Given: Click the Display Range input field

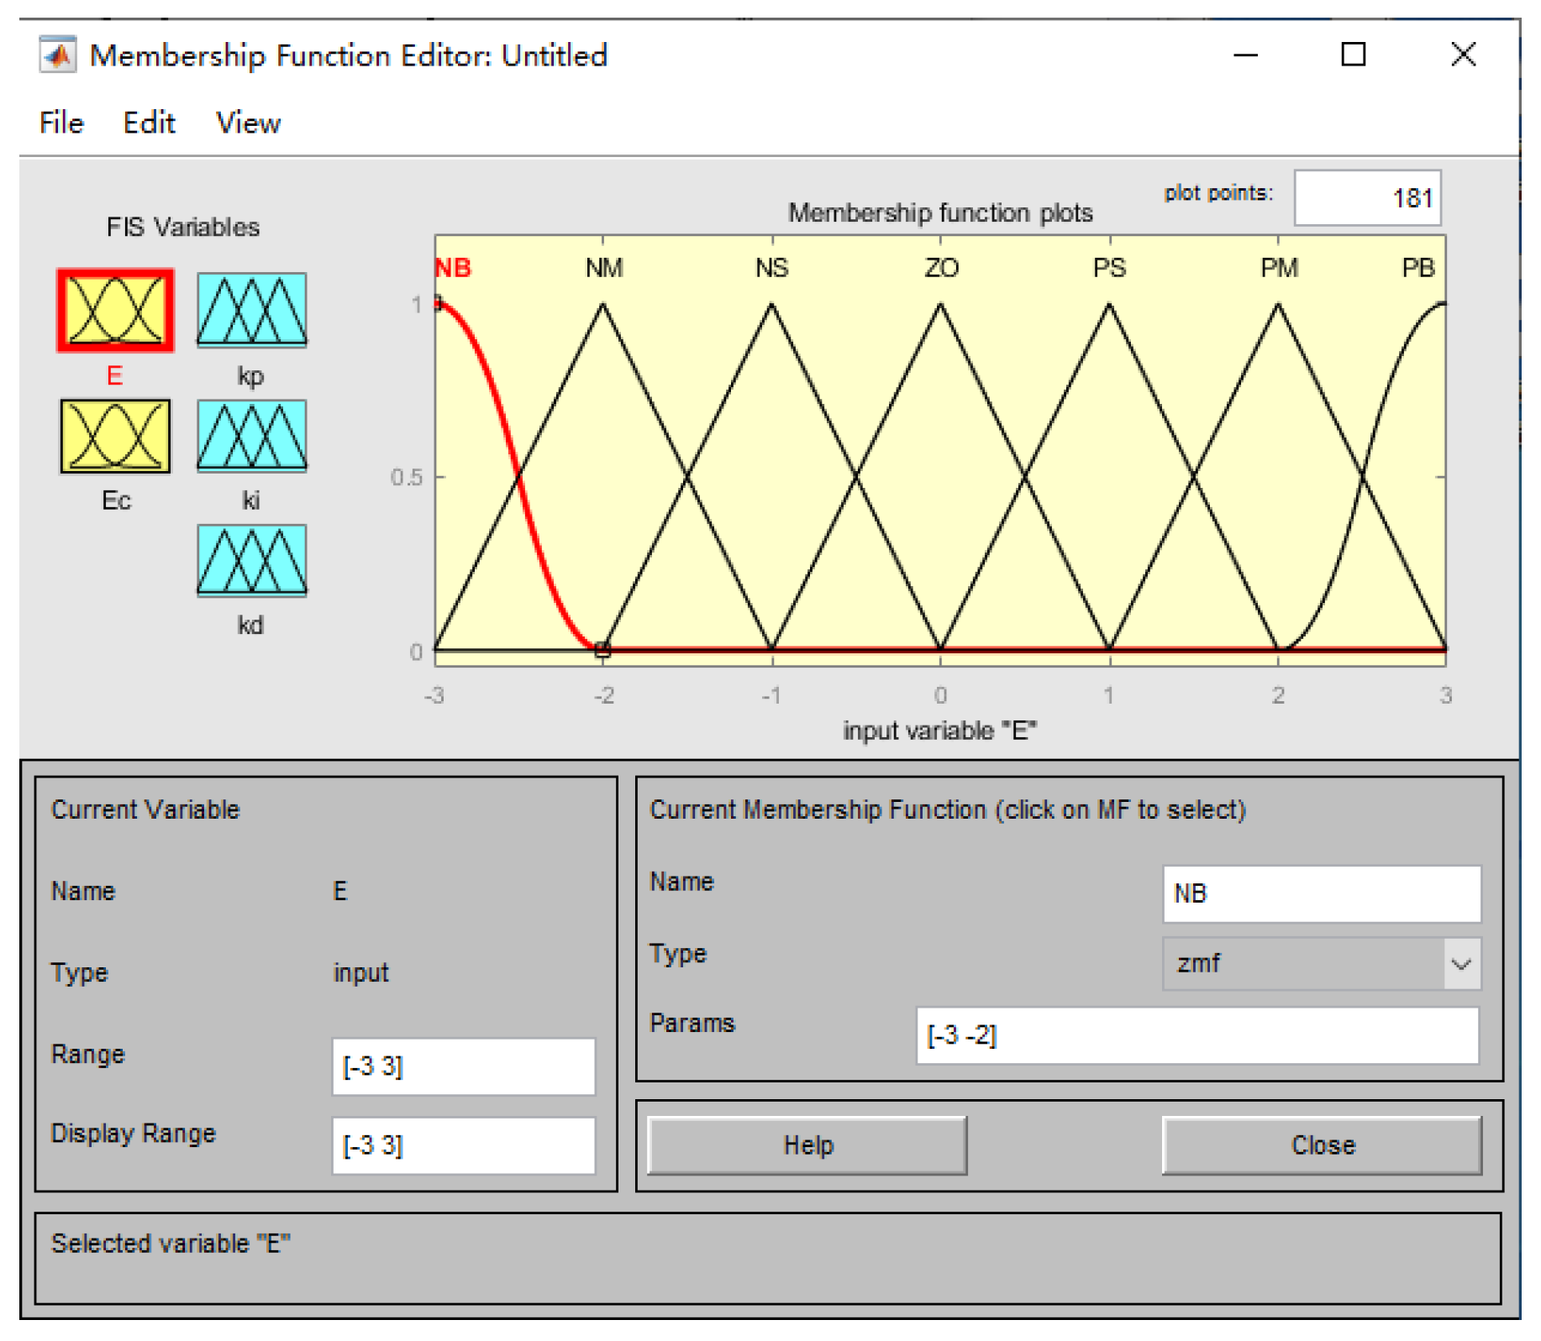Looking at the screenshot, I should [463, 1145].
